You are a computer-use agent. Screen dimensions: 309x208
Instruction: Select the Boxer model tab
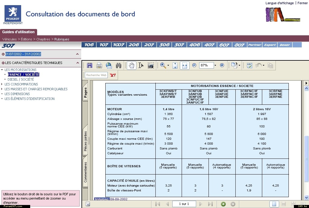(285, 45)
